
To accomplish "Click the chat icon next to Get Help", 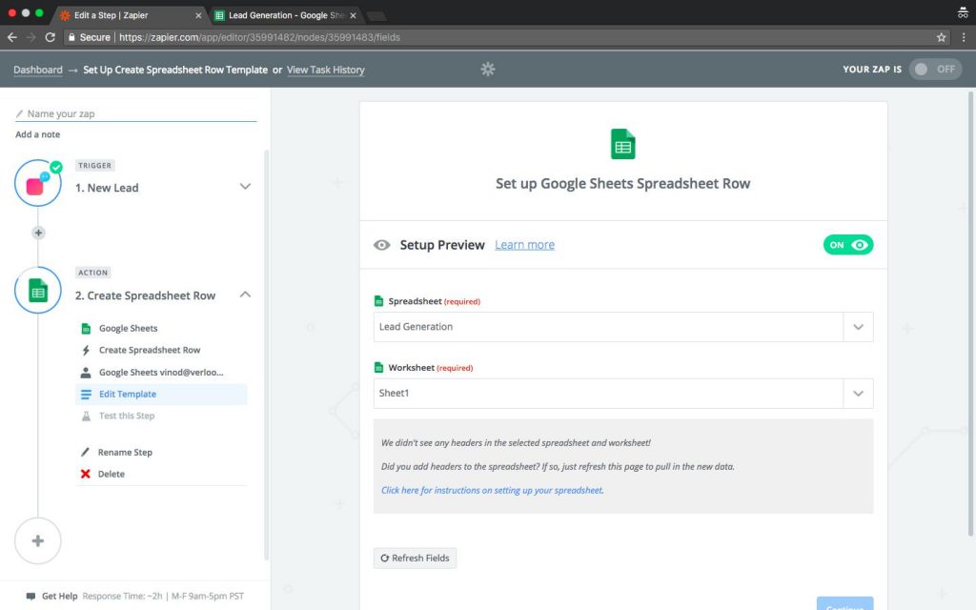I will tap(30, 597).
